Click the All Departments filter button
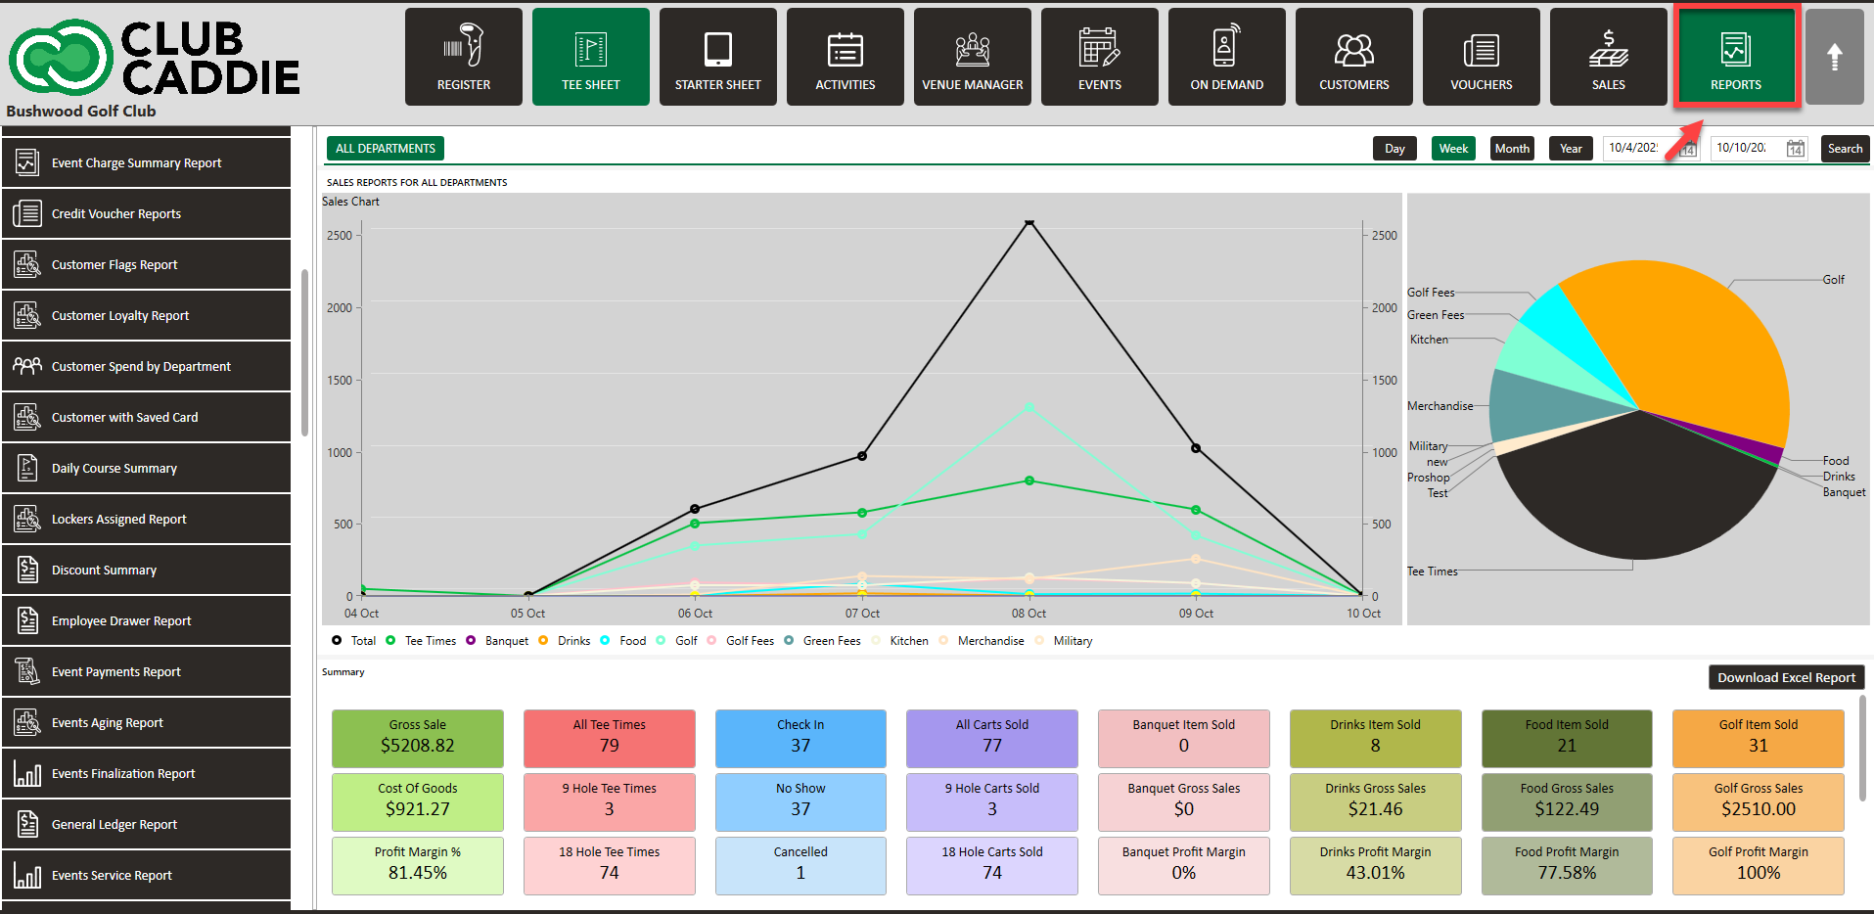 point(385,149)
